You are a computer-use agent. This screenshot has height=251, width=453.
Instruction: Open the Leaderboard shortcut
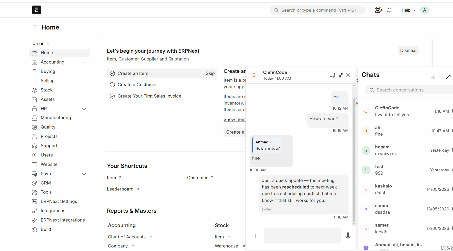[x=123, y=189]
